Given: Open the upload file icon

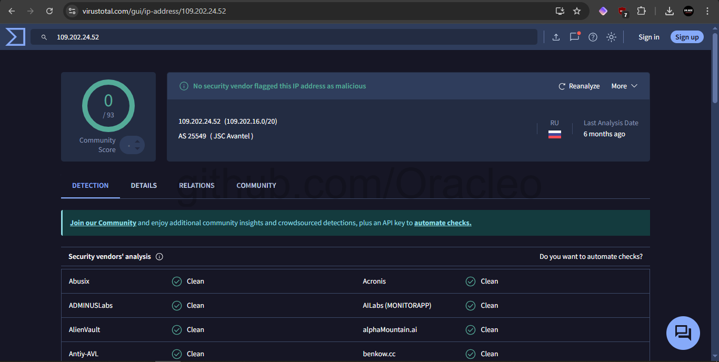Looking at the screenshot, I should [x=556, y=37].
